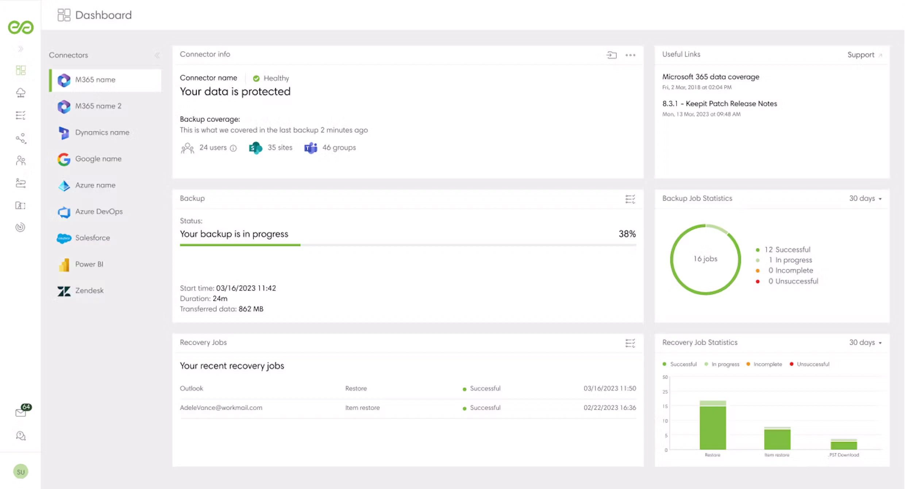The image size is (905, 489).
Task: Select the Azure DevOps connector
Action: [105, 211]
